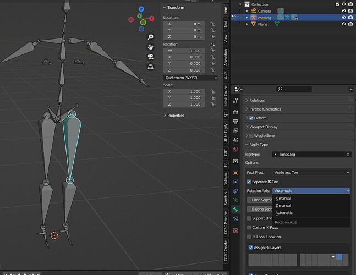Screen dimensions: 356x275
Task: Switch perspective/orthographic with the grid icon
Action: pos(151,67)
